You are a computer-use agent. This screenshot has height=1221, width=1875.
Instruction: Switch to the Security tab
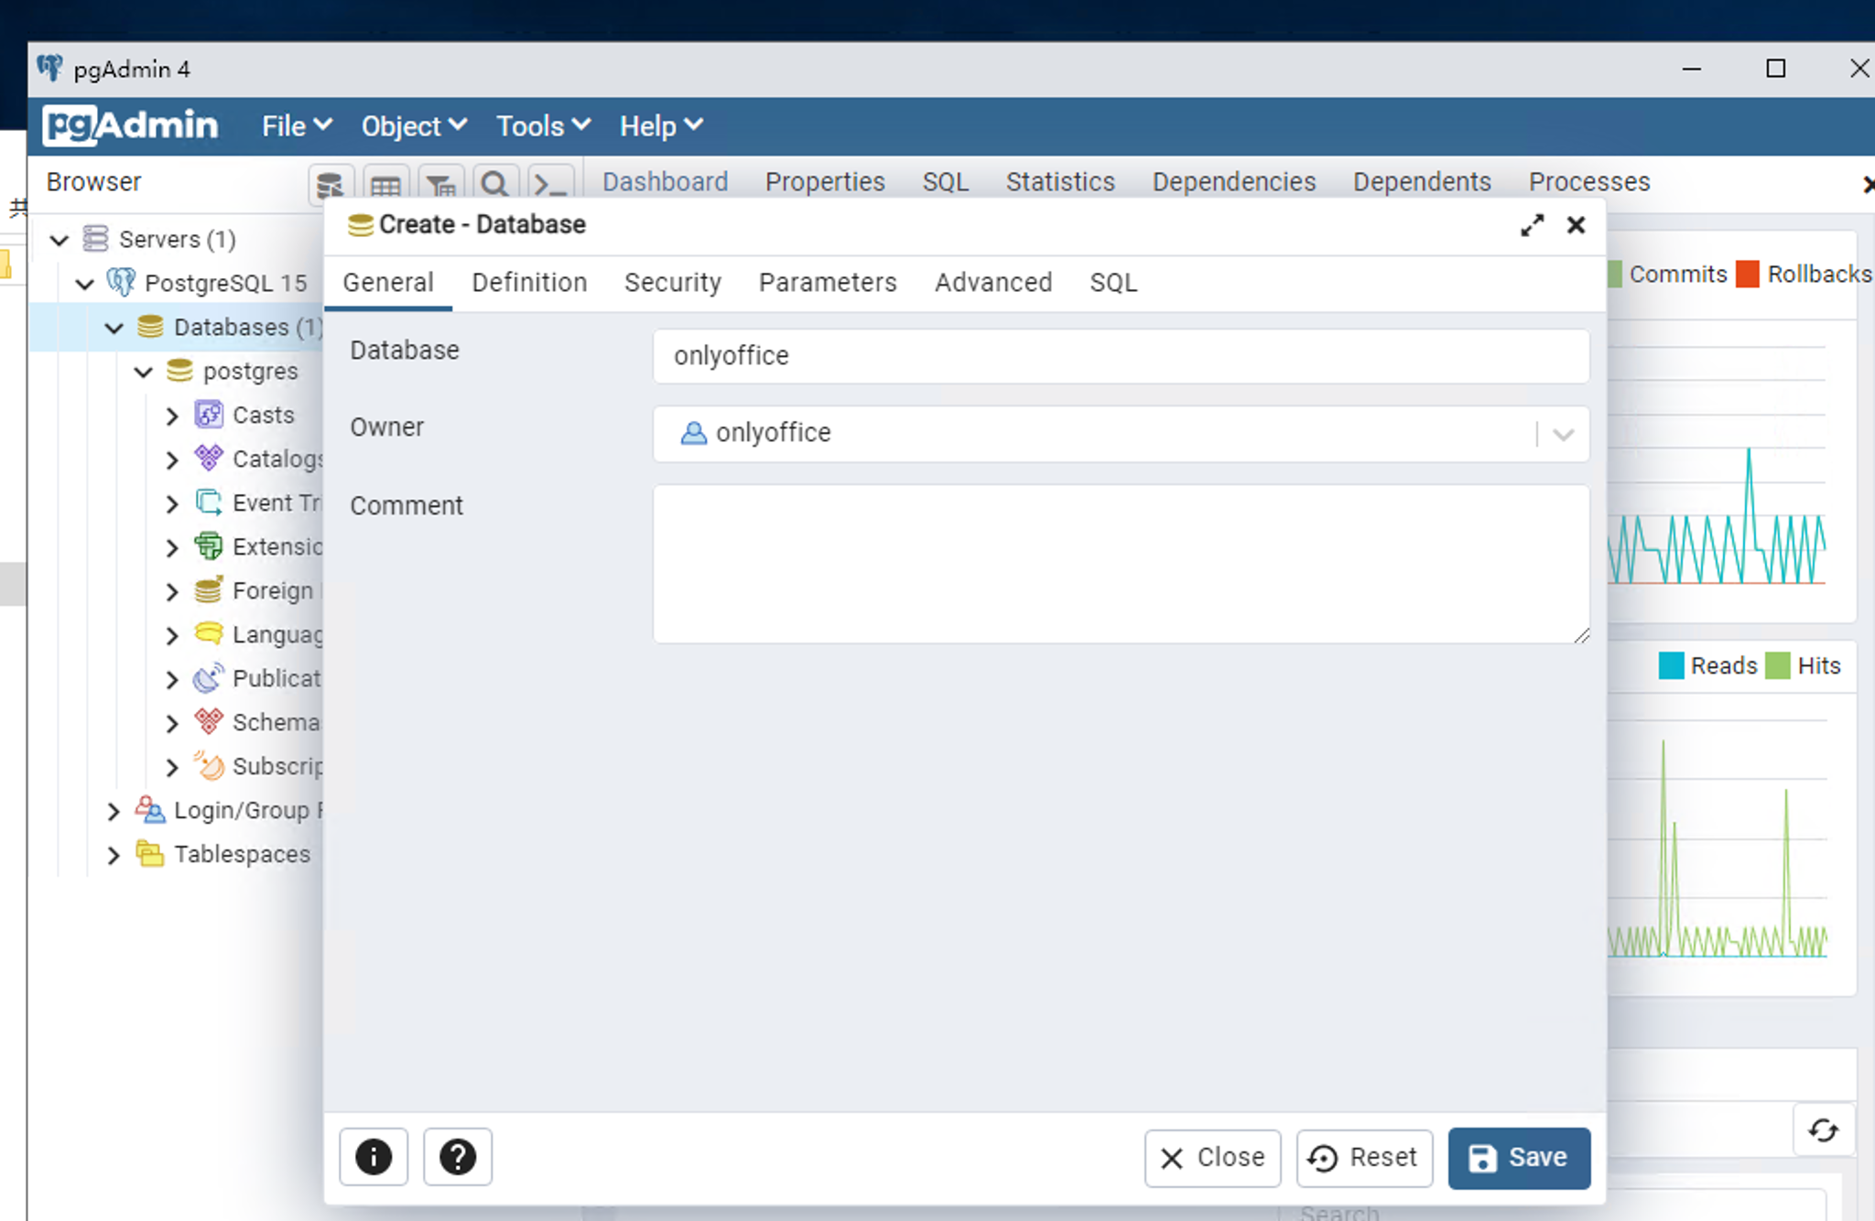(x=673, y=283)
